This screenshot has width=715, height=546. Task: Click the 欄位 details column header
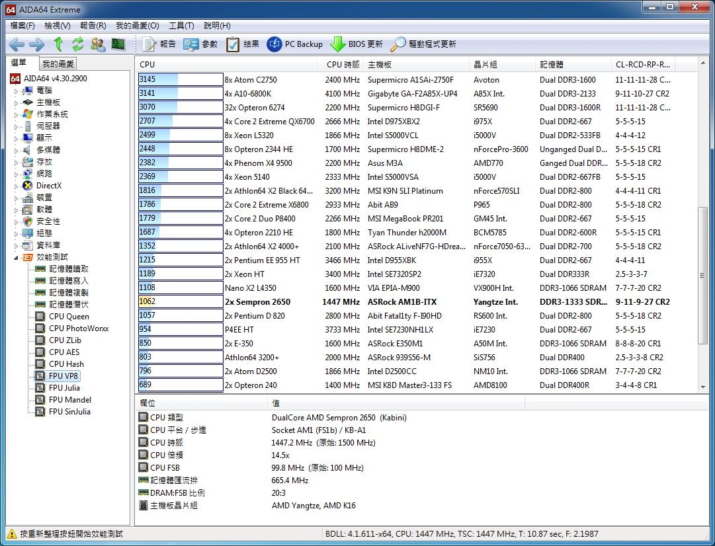[200, 403]
